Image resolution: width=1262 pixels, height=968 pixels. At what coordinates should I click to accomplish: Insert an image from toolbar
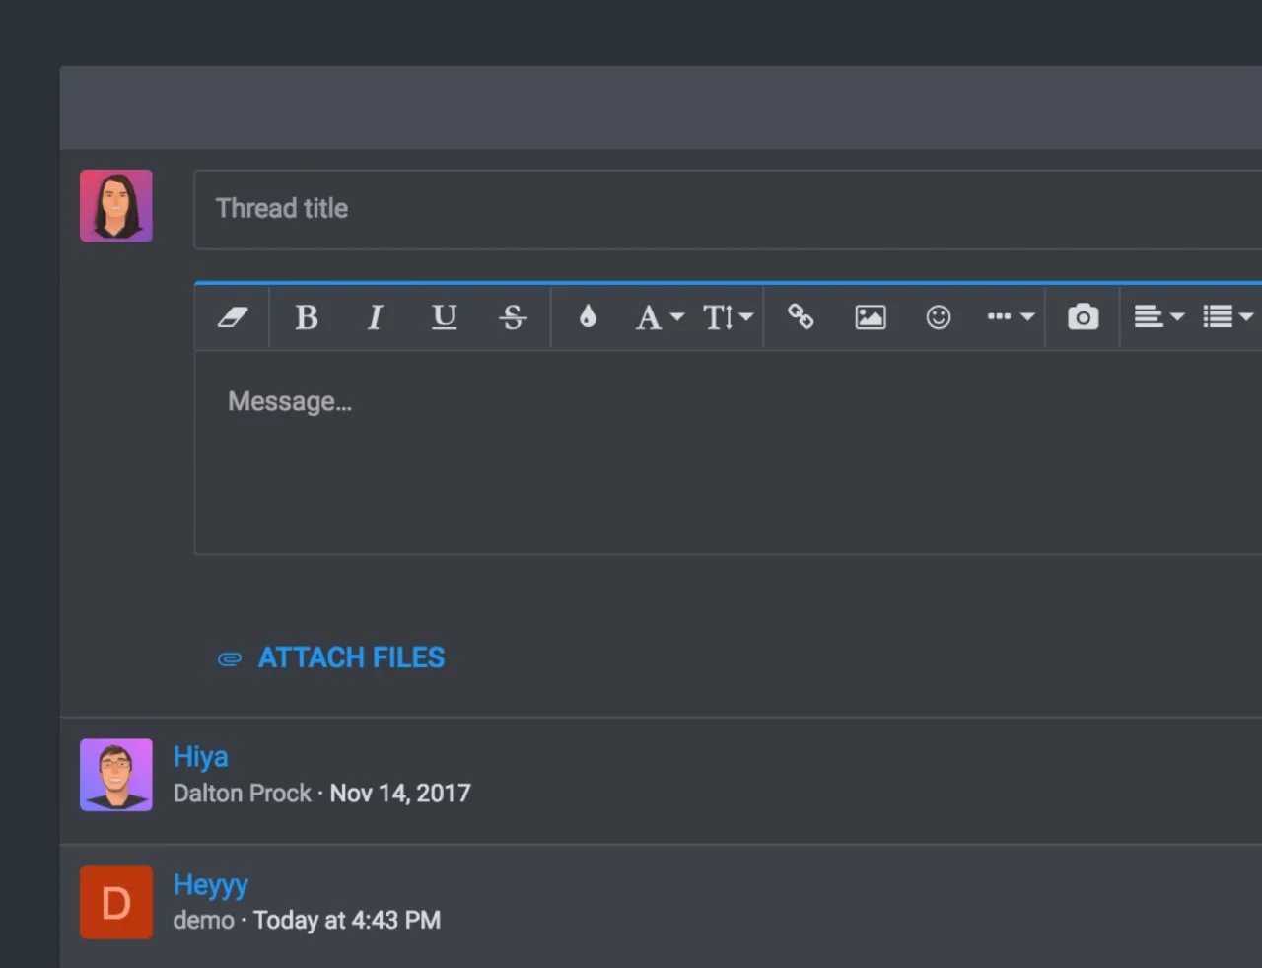coord(870,317)
